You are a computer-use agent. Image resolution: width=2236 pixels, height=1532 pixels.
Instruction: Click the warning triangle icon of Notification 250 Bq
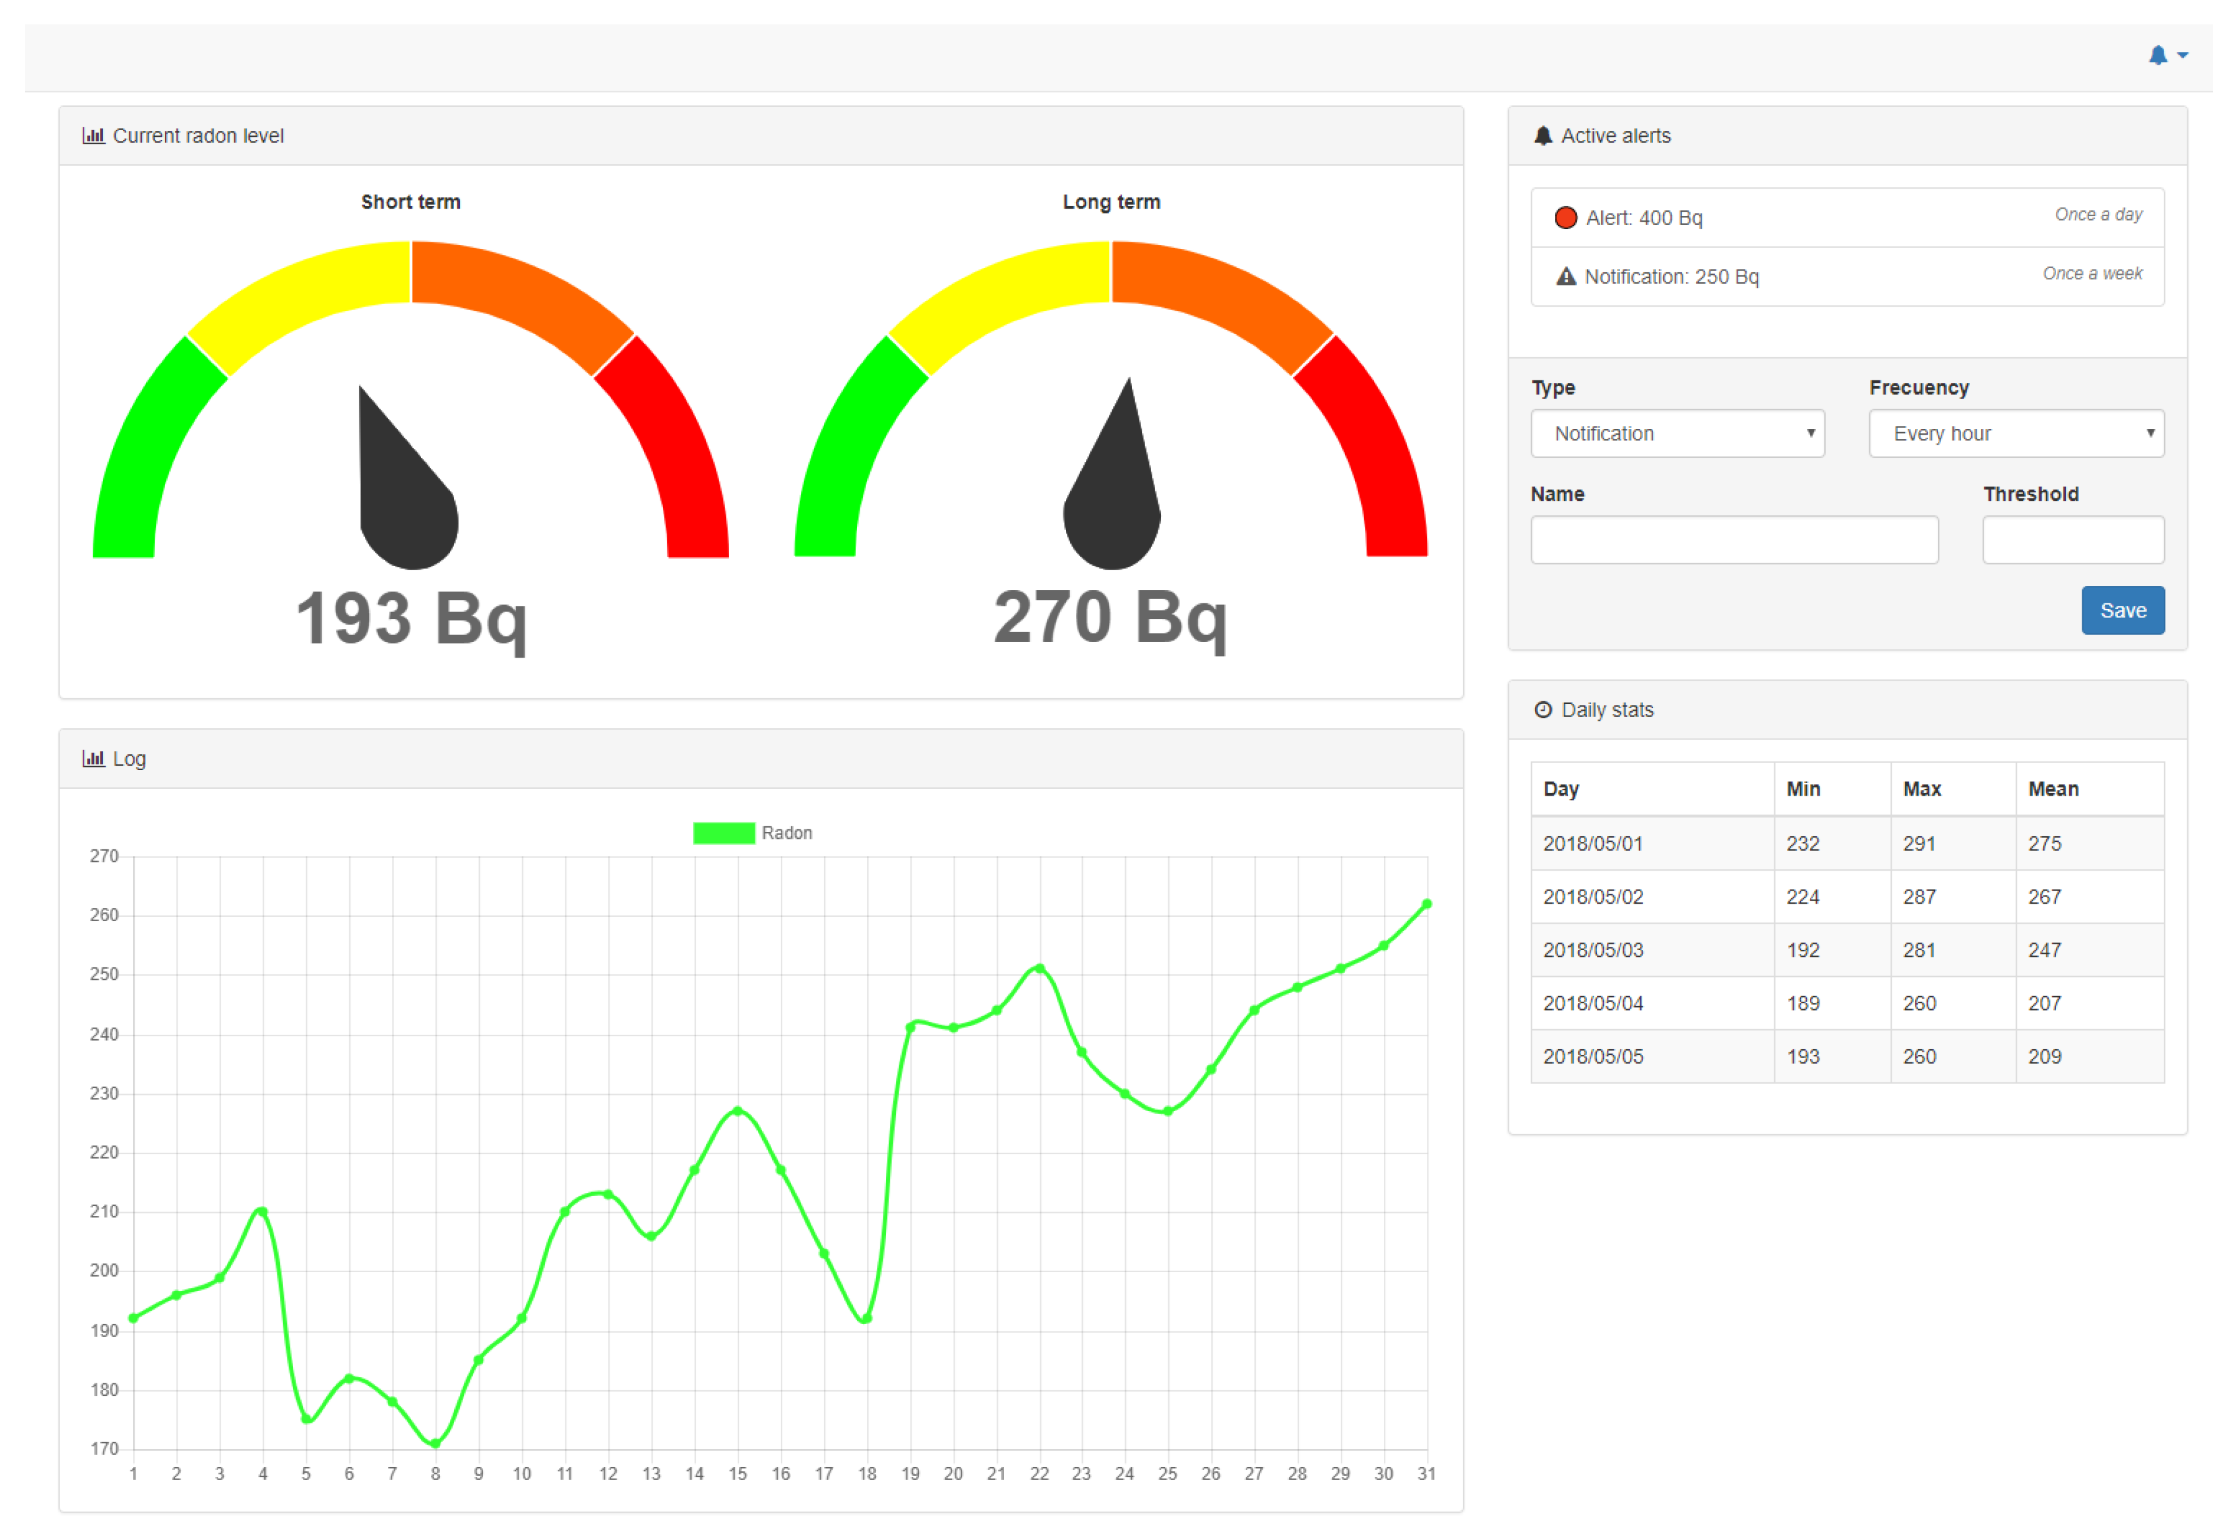point(1566,277)
